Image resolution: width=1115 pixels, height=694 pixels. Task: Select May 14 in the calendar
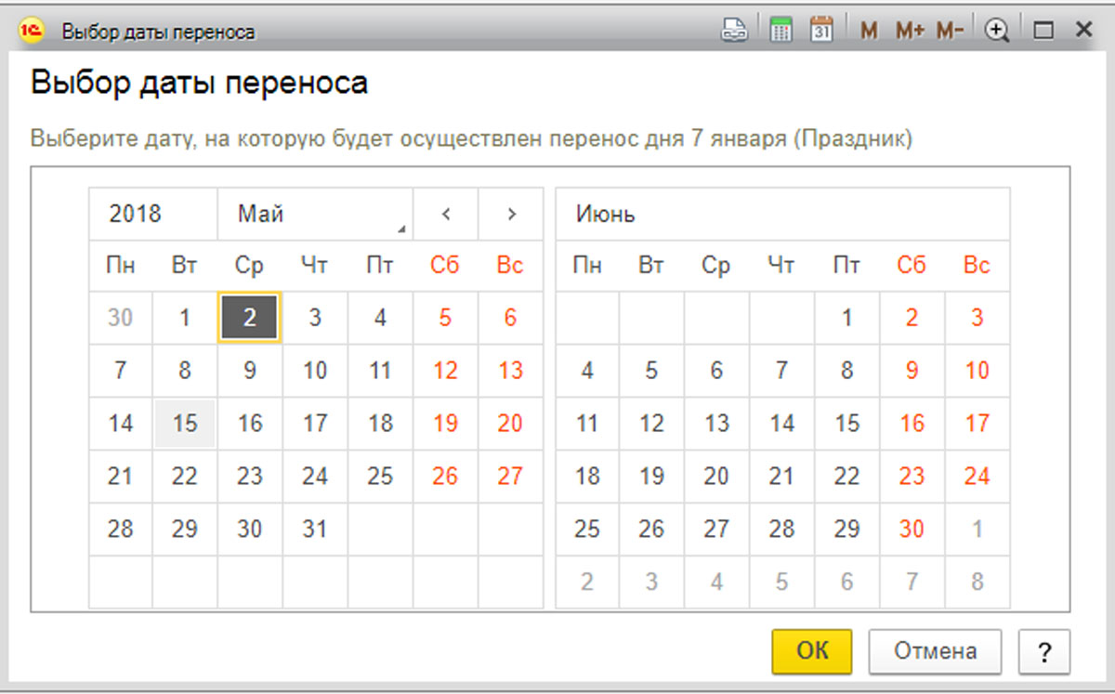(120, 424)
